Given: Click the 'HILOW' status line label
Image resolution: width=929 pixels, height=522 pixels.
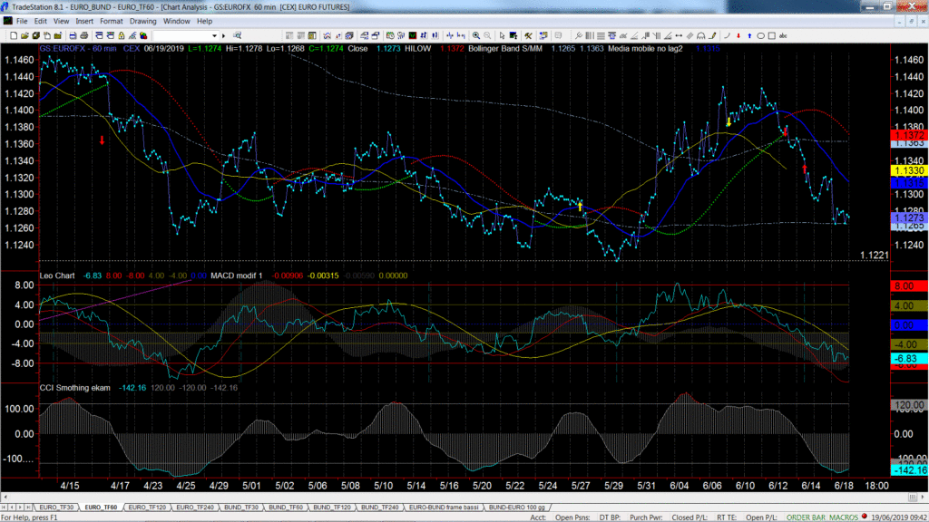Looking at the screenshot, I should (x=417, y=49).
